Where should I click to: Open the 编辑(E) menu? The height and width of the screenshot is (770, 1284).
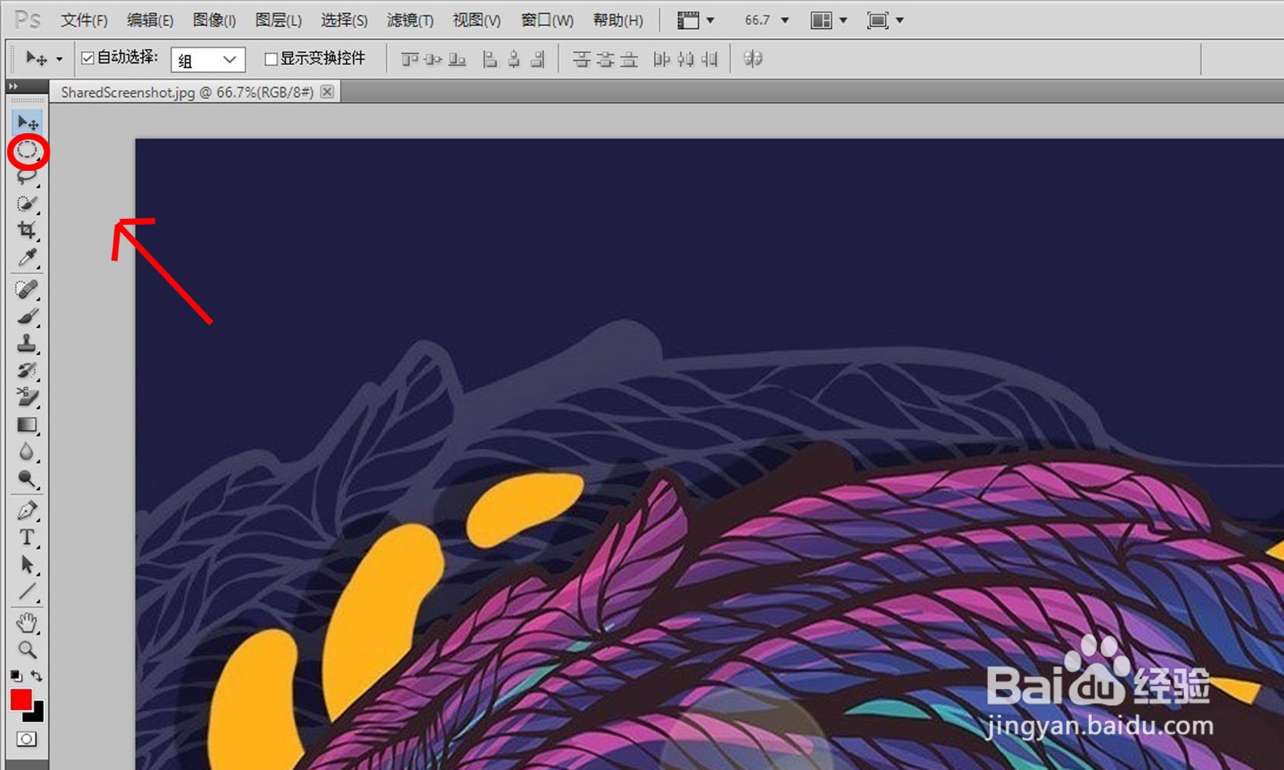pos(150,20)
